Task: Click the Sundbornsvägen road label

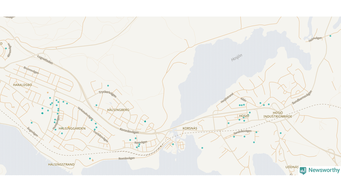Action: (x=302, y=97)
